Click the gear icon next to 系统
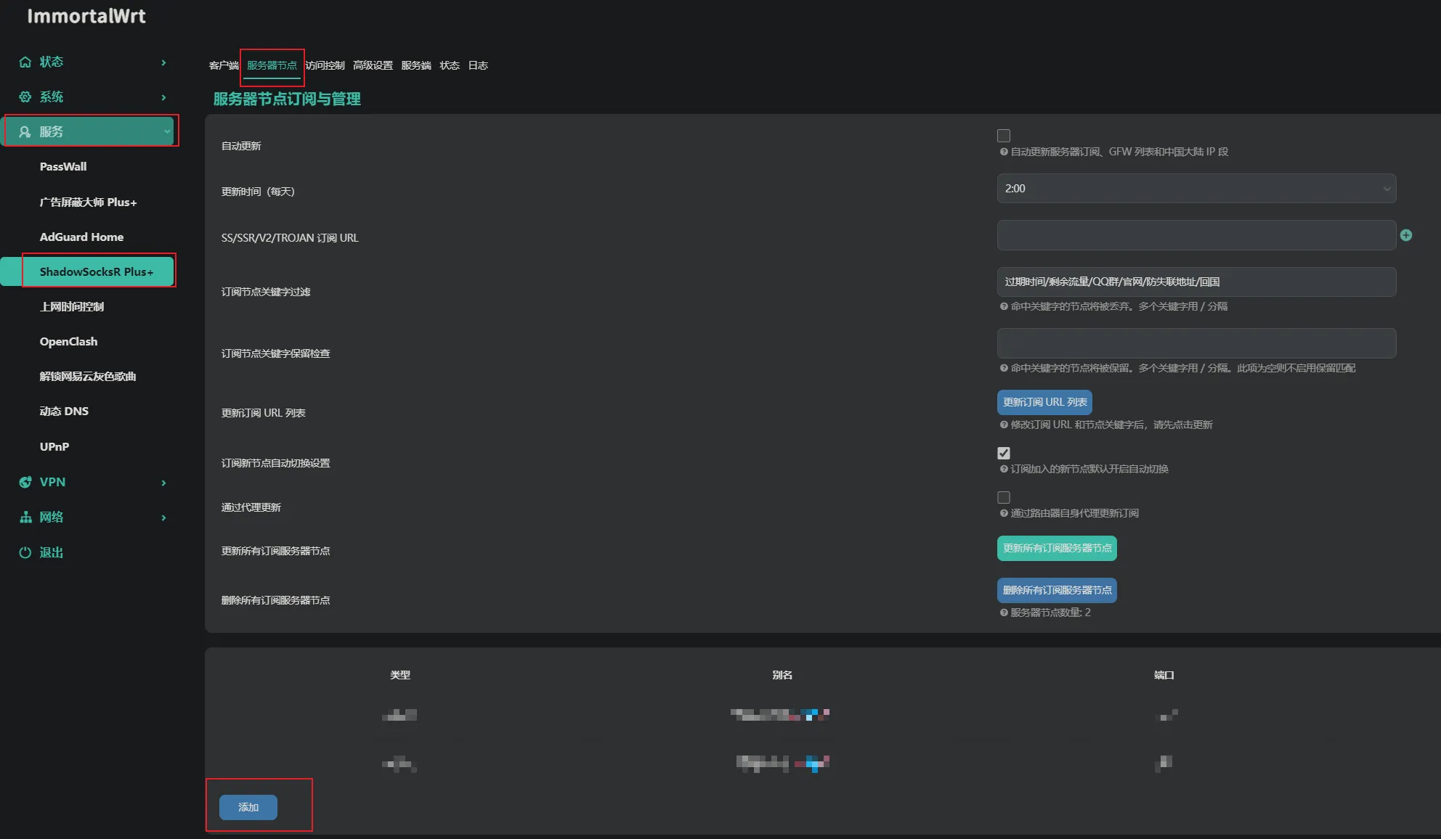The height and width of the screenshot is (839, 1441). pos(25,97)
